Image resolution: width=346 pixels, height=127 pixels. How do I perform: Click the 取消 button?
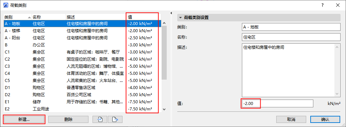tap(291, 119)
